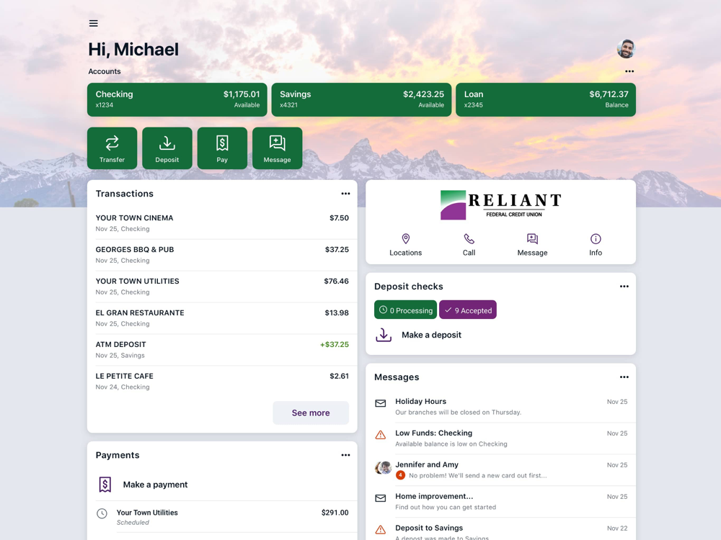
Task: Click the warning icon for Deposit to Savings
Action: coord(380,530)
